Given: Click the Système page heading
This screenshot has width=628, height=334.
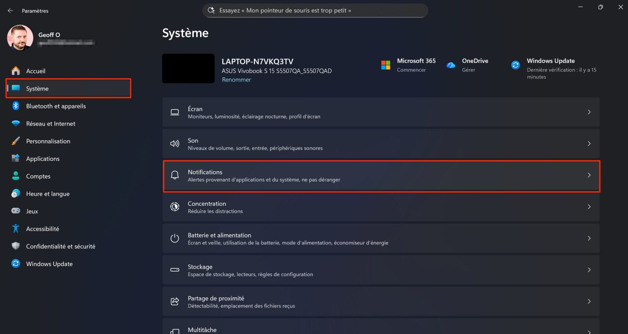Looking at the screenshot, I should click(x=185, y=33).
